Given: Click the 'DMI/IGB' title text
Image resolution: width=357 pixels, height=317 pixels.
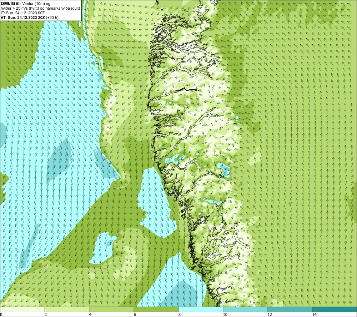Looking at the screenshot, I should pyautogui.click(x=10, y=4).
